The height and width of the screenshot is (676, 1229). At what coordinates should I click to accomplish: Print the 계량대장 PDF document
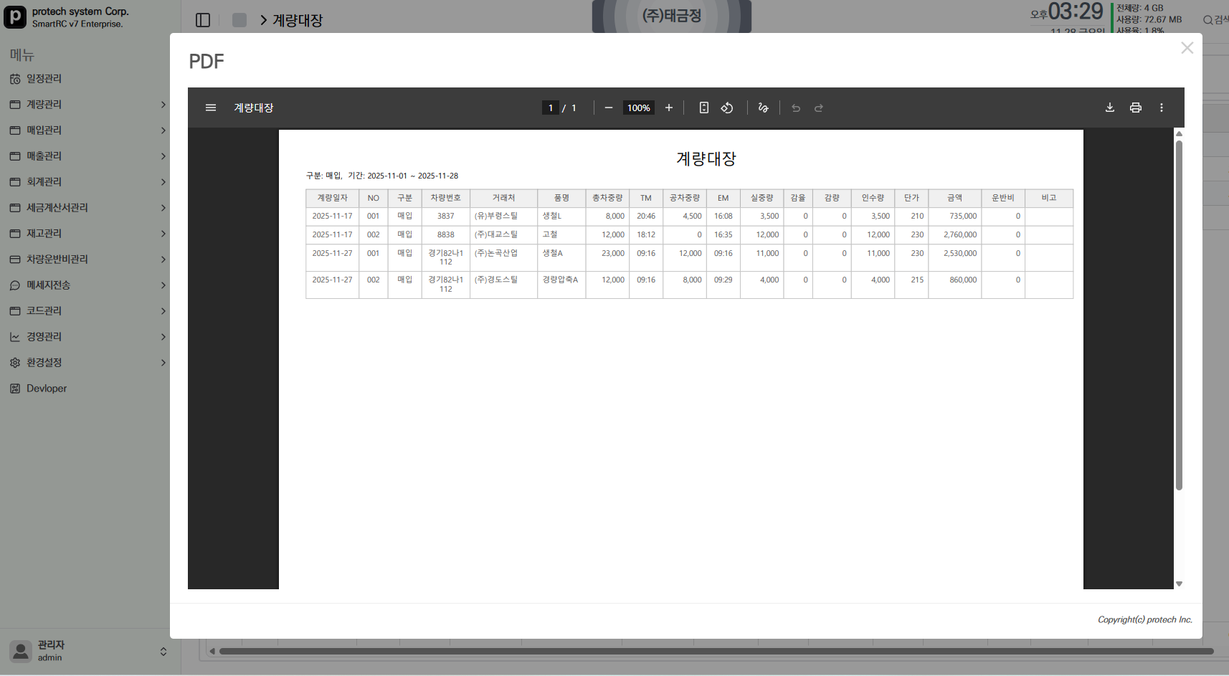tap(1136, 108)
